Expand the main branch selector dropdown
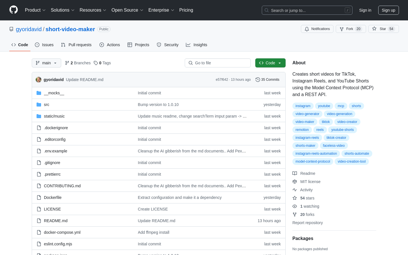This screenshot has width=408, height=255. coord(46,63)
